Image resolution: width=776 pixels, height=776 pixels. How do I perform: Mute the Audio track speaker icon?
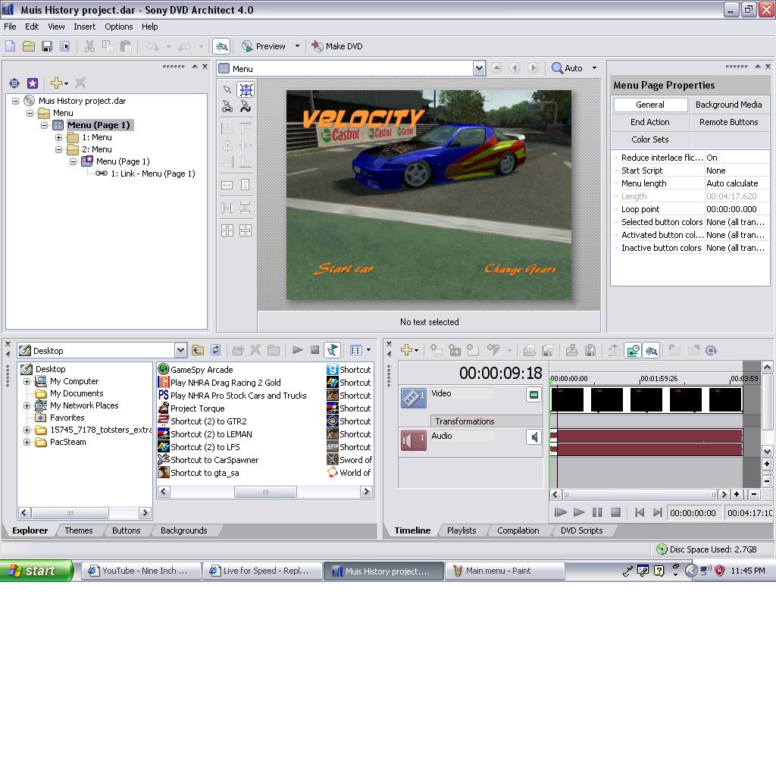pos(533,437)
